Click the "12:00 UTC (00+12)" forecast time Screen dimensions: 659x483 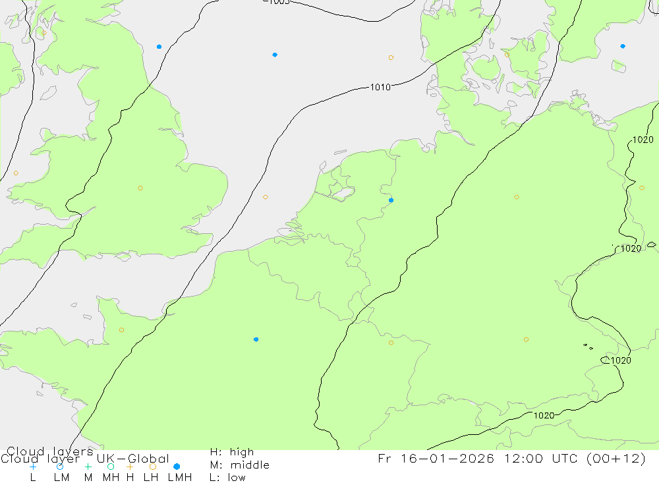coord(575,458)
